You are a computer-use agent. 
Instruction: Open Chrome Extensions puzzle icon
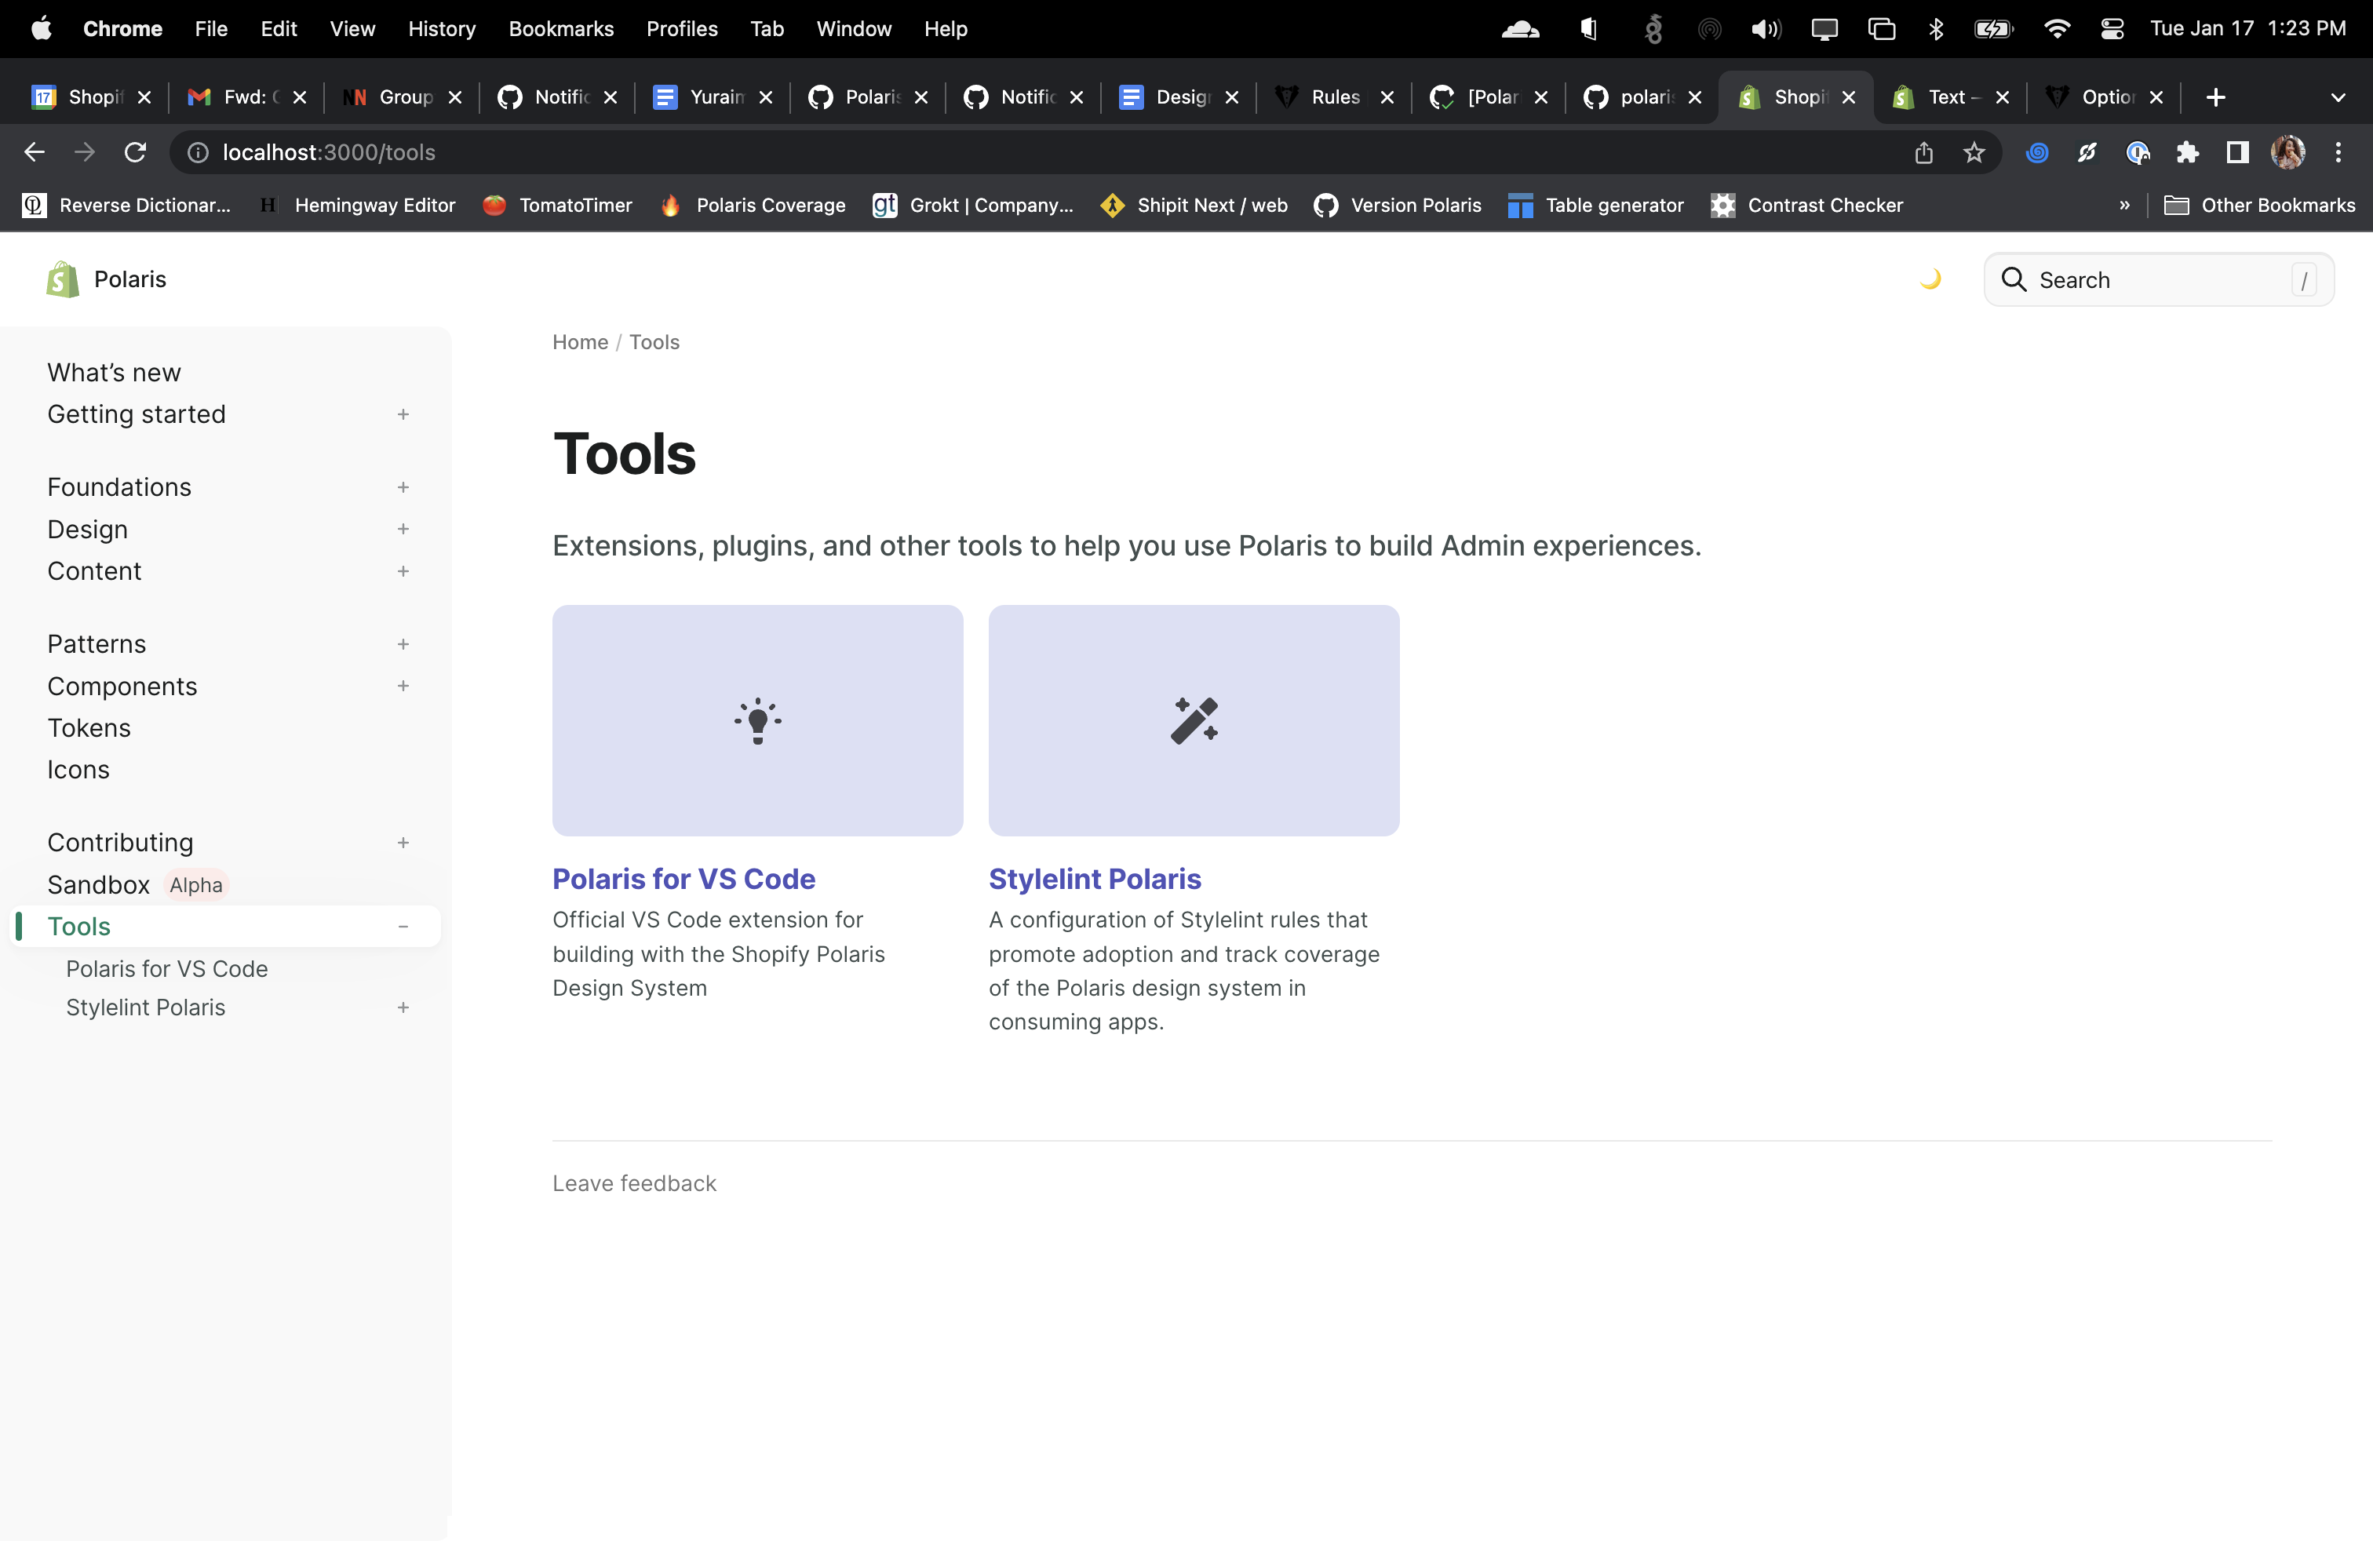pyautogui.click(x=2188, y=152)
